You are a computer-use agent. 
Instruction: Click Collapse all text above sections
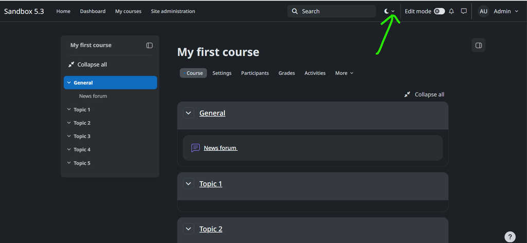coord(430,94)
